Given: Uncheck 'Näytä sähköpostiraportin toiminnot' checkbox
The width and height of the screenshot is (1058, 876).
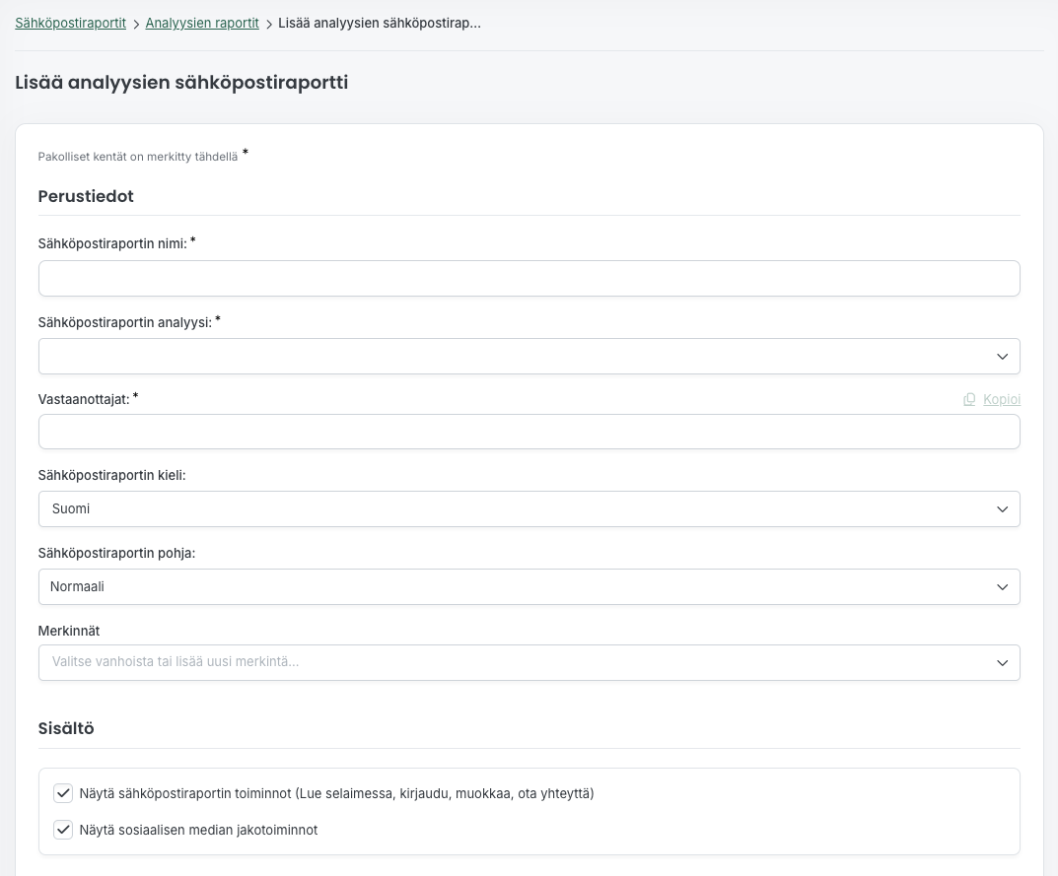Looking at the screenshot, I should pyautogui.click(x=64, y=793).
